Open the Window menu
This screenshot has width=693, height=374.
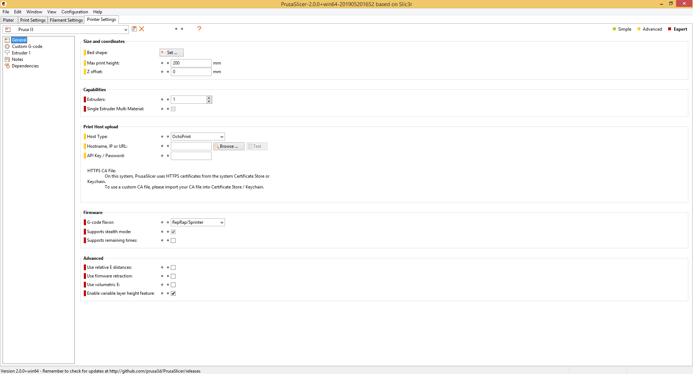(x=34, y=12)
